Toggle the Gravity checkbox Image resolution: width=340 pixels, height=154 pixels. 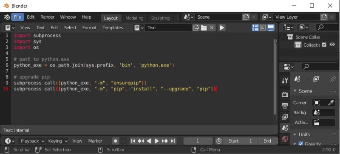tap(301, 144)
